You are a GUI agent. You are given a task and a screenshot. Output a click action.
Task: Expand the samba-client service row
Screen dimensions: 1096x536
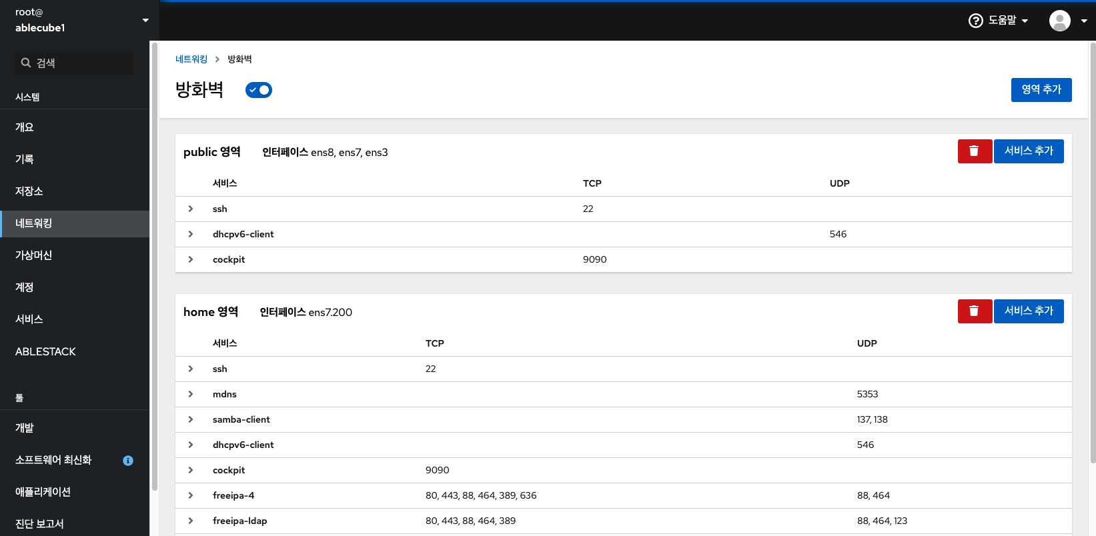pos(191,419)
